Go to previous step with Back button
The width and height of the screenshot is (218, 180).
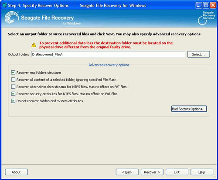pyautogui.click(x=127, y=172)
